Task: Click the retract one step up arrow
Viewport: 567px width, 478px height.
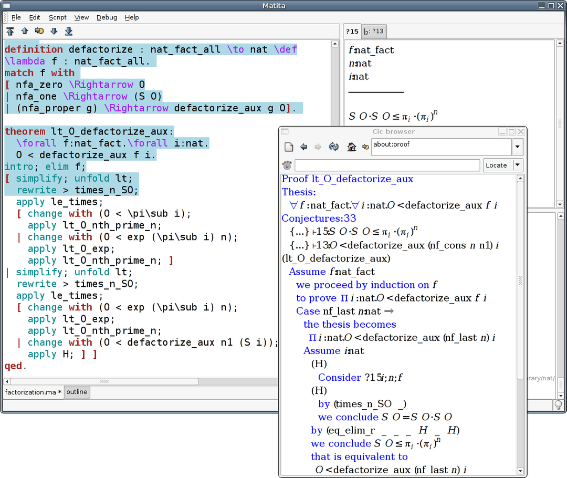Action: [25, 31]
